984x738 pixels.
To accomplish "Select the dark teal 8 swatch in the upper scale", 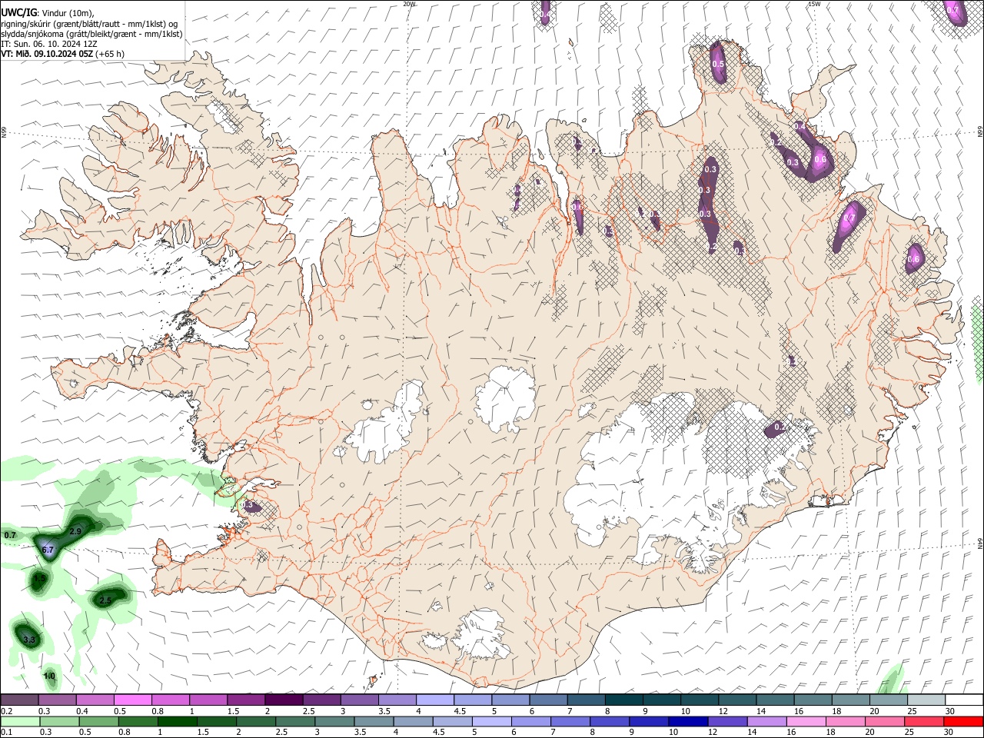I will coord(624,700).
